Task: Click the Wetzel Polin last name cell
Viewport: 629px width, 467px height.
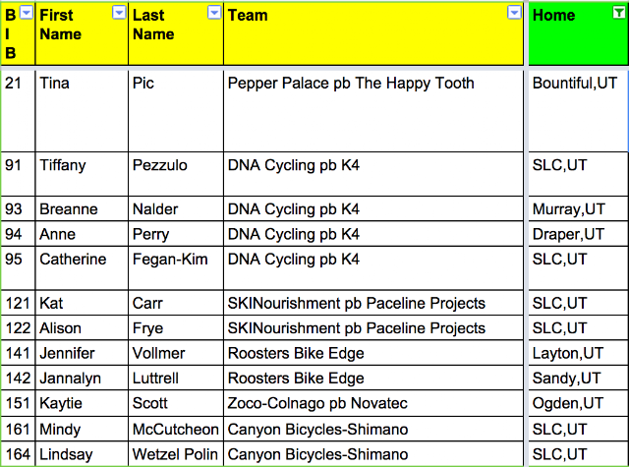Action: pyautogui.click(x=176, y=454)
